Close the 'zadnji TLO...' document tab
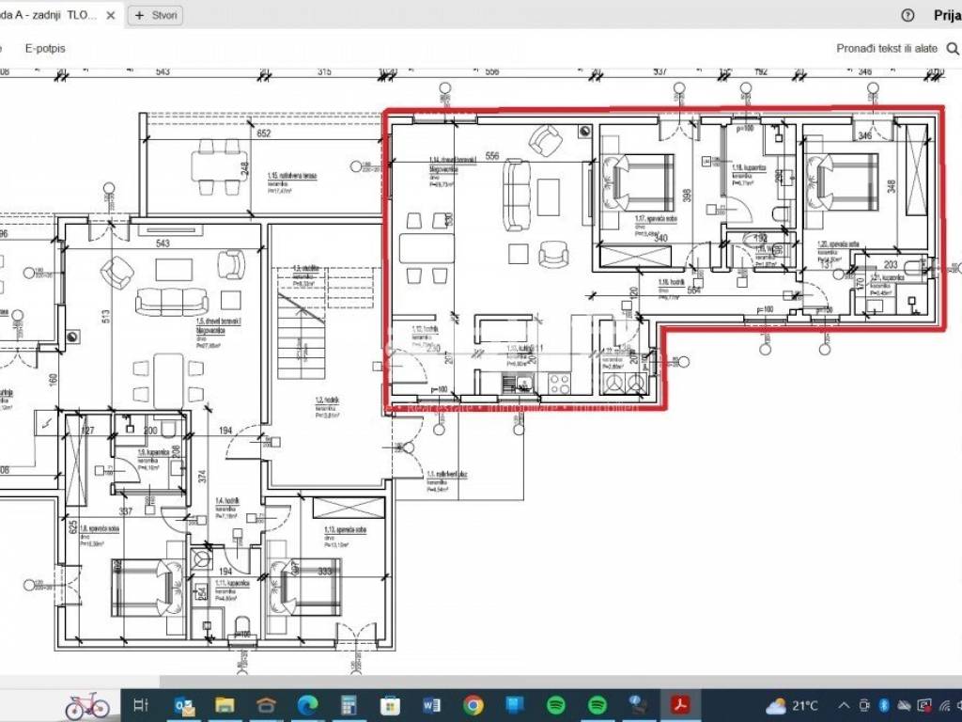The height and width of the screenshot is (722, 962). pos(111,15)
